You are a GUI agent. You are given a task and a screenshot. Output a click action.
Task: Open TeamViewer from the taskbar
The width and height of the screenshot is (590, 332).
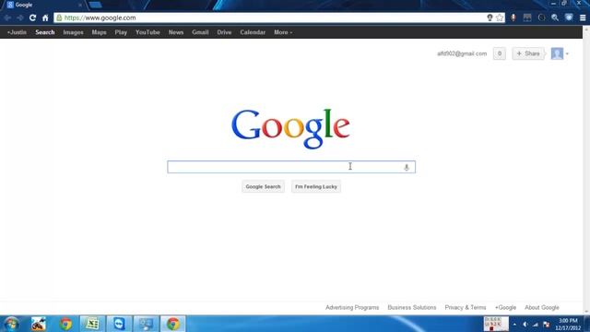[x=119, y=324]
